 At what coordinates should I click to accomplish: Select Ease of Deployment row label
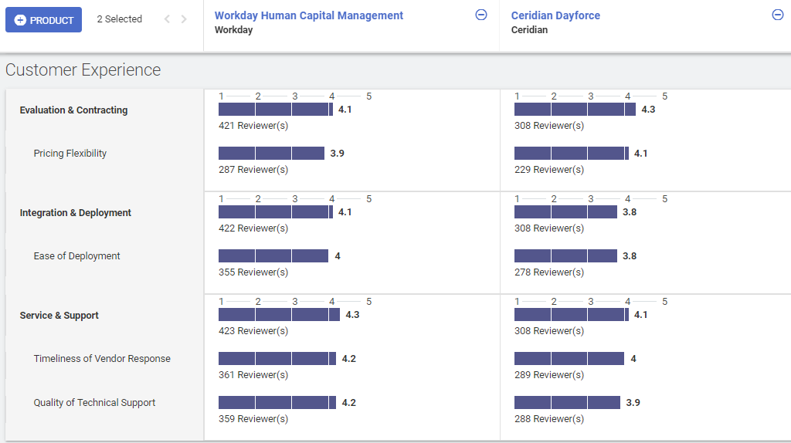[76, 256]
